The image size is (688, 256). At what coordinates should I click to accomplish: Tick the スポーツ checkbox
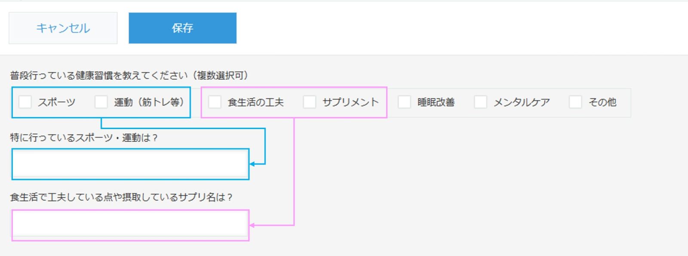pos(25,102)
